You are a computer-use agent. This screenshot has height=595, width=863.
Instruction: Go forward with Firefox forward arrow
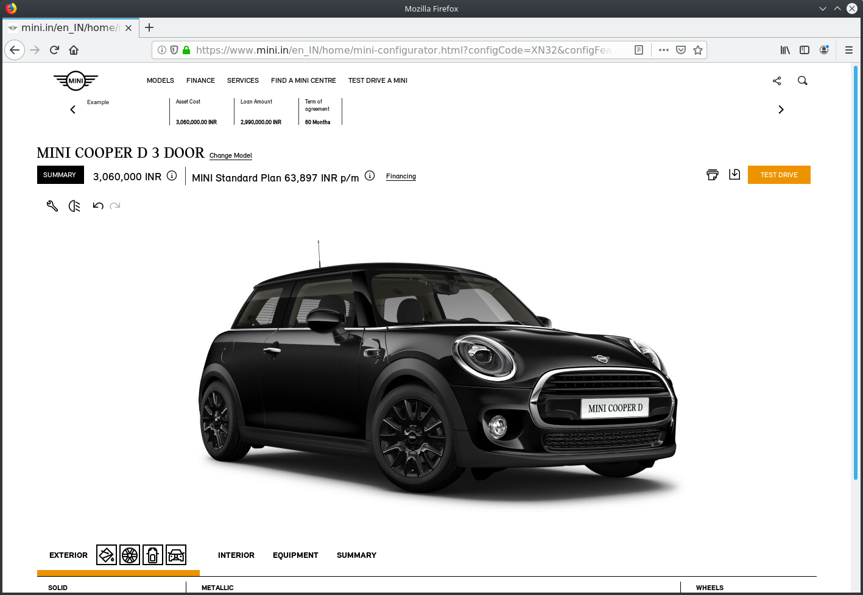click(x=35, y=50)
